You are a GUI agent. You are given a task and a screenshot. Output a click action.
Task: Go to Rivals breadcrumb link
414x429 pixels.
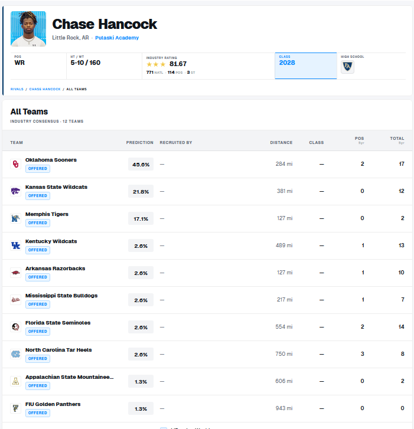17,89
